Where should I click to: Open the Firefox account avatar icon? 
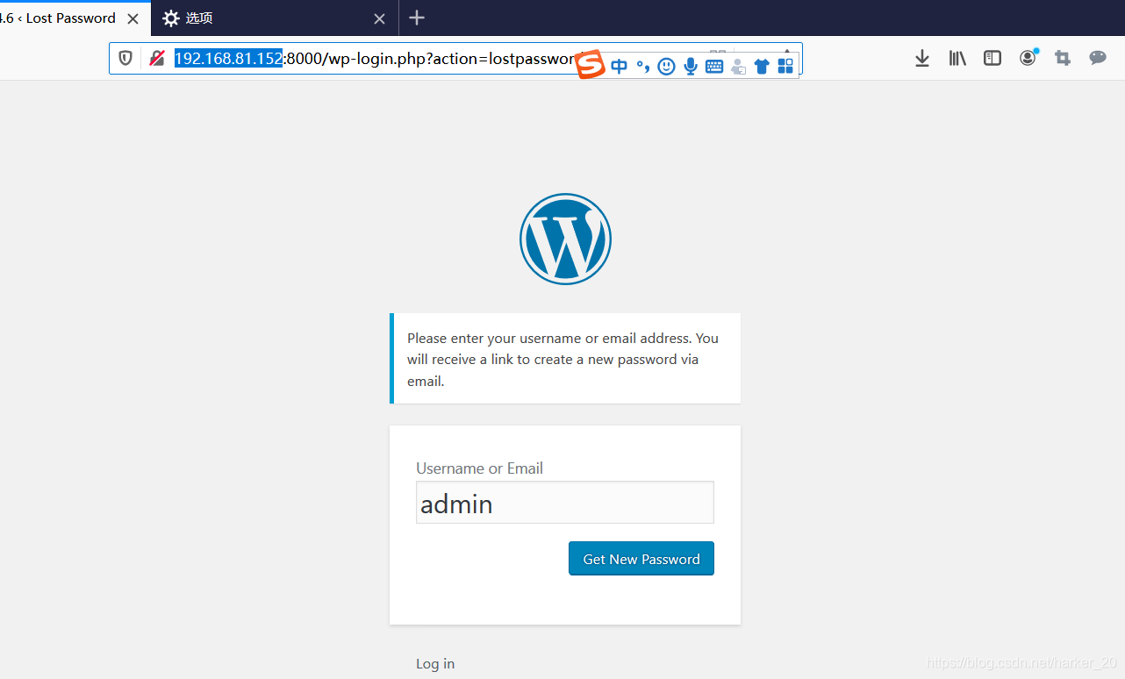[1028, 58]
